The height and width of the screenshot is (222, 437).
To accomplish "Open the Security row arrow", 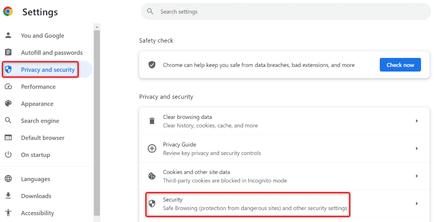I will [x=417, y=204].
